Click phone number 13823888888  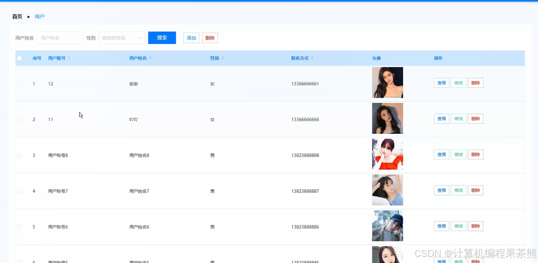(305, 156)
